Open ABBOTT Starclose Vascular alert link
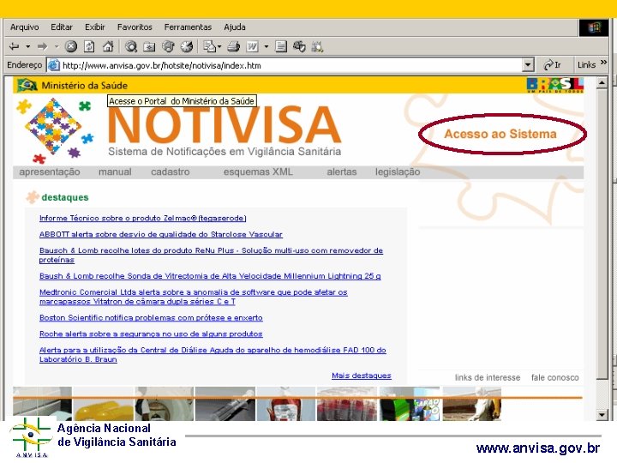This screenshot has width=617, height=463. [161, 234]
